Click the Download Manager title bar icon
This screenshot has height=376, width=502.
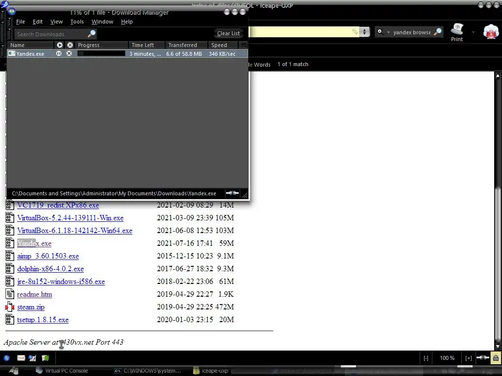tap(12, 12)
